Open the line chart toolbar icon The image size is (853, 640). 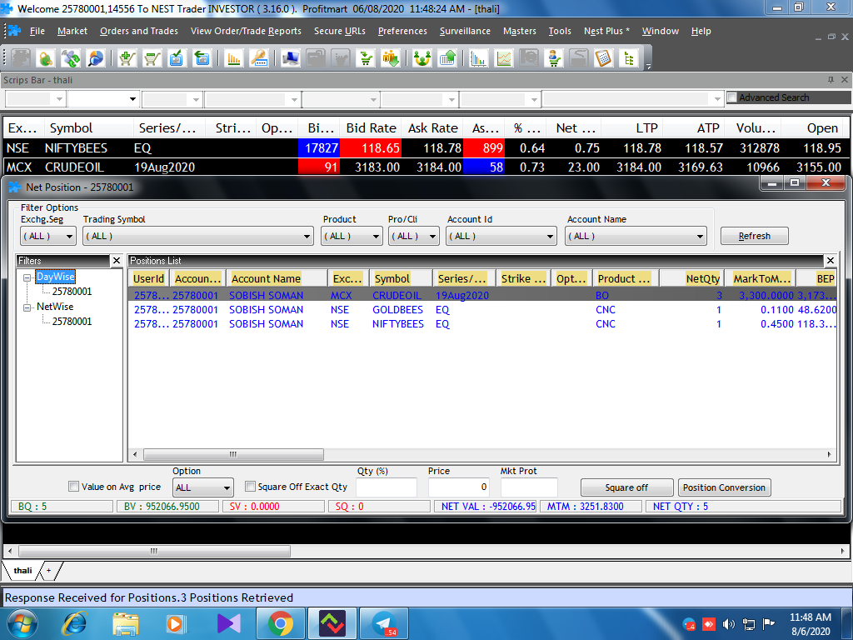point(504,57)
